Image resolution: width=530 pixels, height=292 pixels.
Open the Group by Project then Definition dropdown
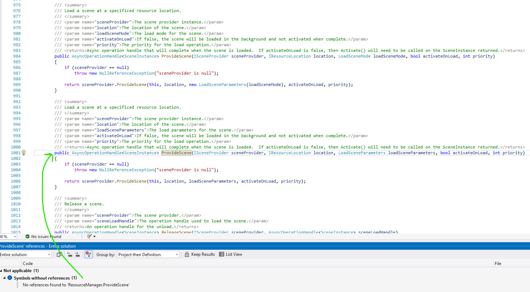coord(176,254)
